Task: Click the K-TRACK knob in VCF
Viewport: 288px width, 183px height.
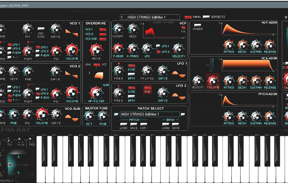Action: 133,49
